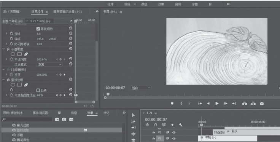The height and width of the screenshot is (142, 280).
Task: Reset the 锚点 anchor point parameter
Action: pos(70,38)
